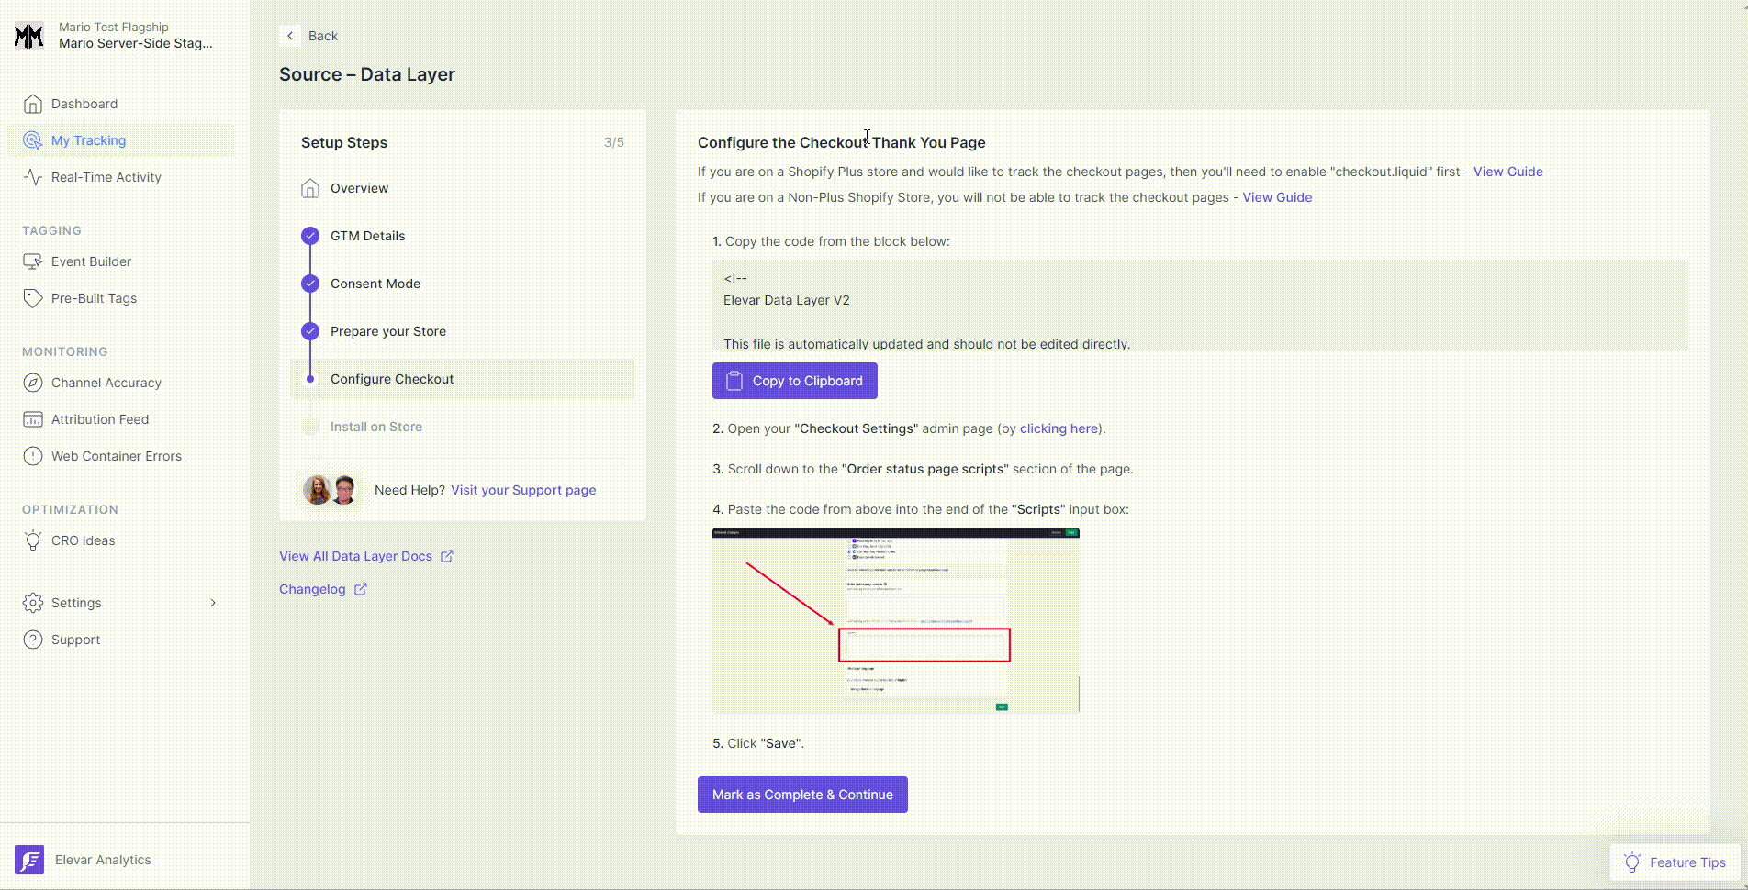
Task: Visit your Support page link
Action: pos(523,490)
